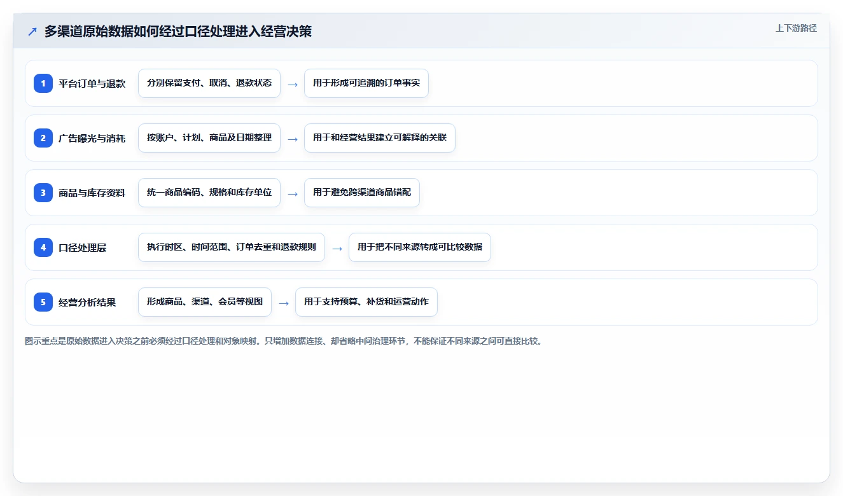The image size is (843, 496).
Task: Select the 用于把不同来源转成可比较数据 box
Action: (x=420, y=247)
